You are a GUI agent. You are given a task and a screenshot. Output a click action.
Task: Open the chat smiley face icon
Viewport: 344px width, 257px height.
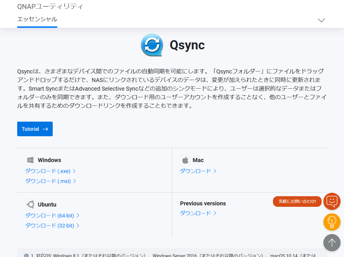(x=332, y=201)
